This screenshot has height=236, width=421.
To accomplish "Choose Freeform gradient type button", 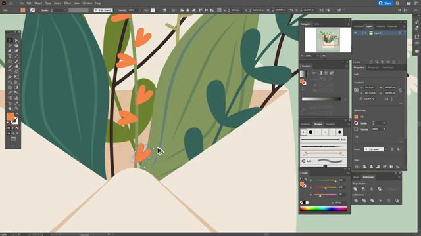I will click(x=332, y=73).
